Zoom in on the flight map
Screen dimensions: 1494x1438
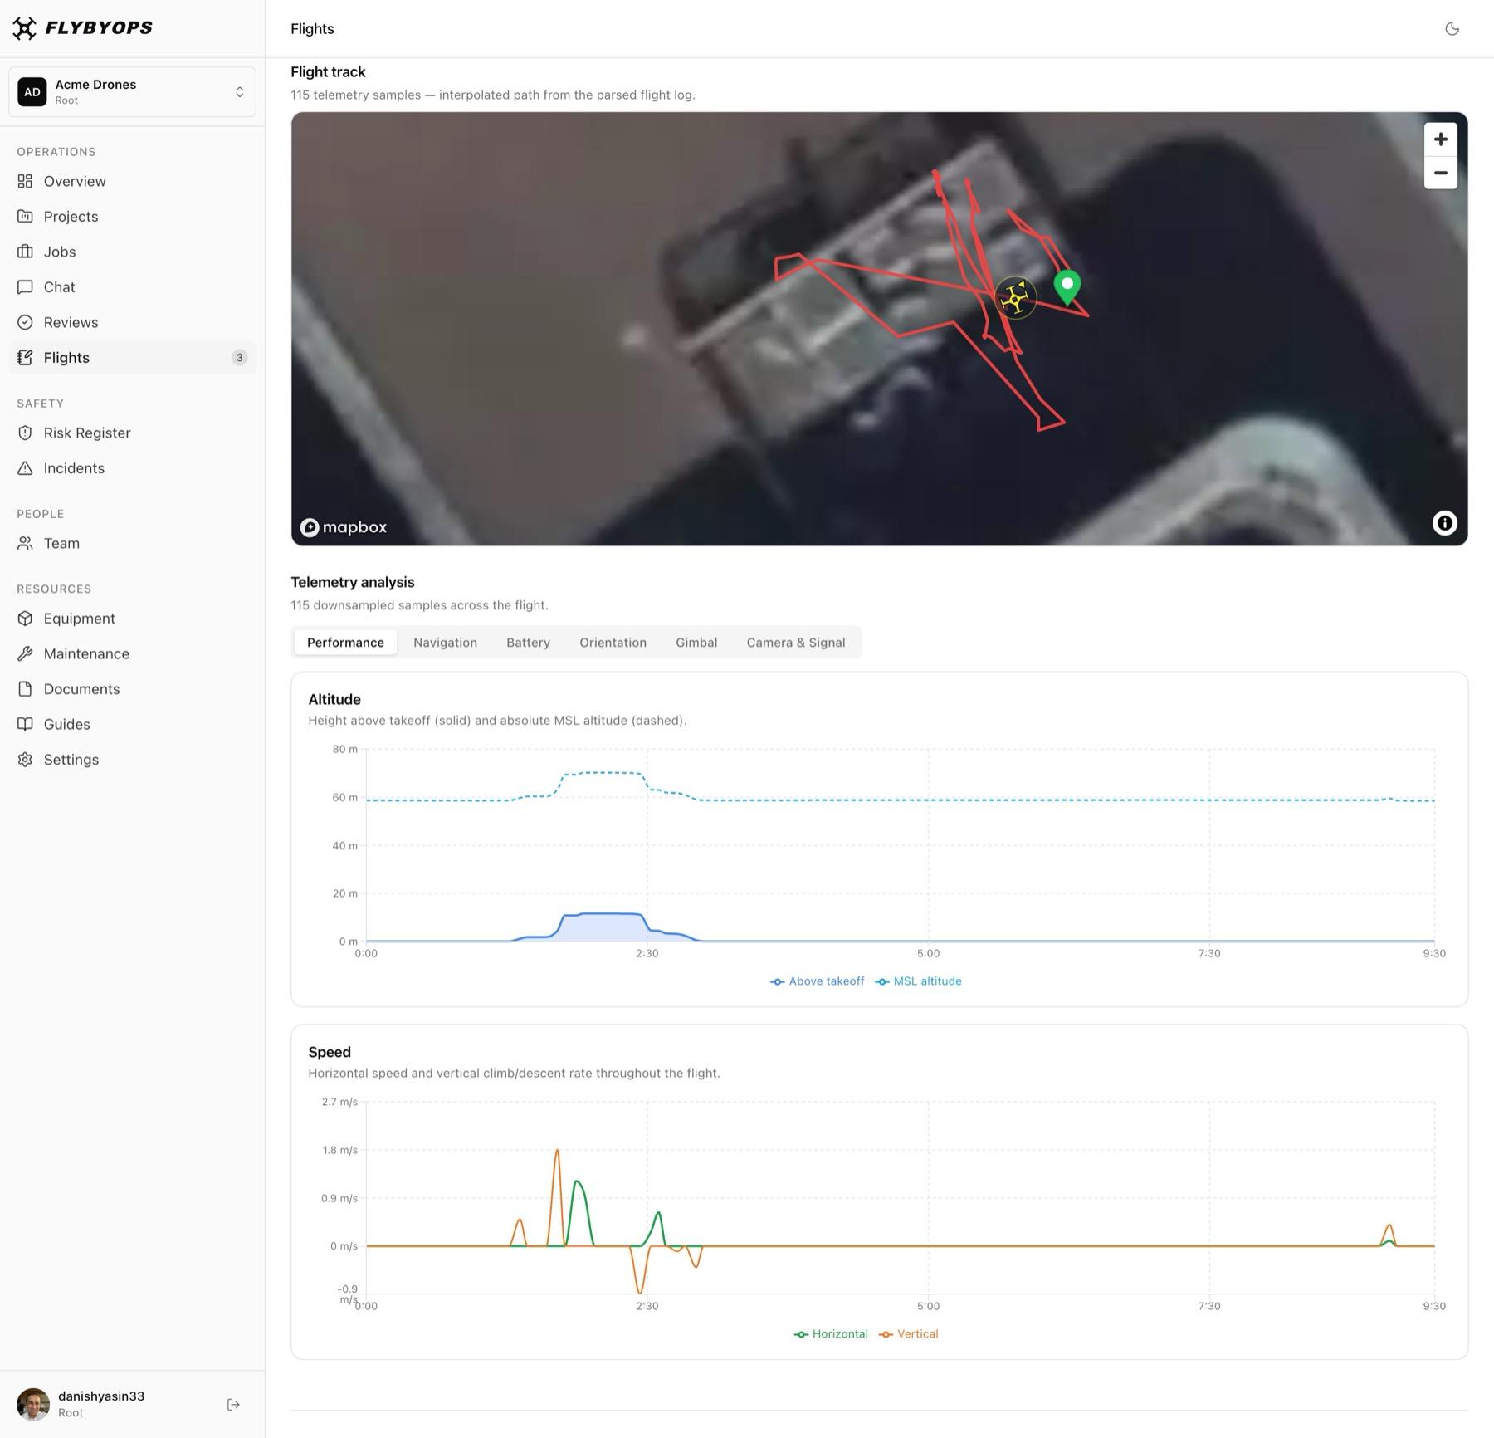pos(1441,139)
